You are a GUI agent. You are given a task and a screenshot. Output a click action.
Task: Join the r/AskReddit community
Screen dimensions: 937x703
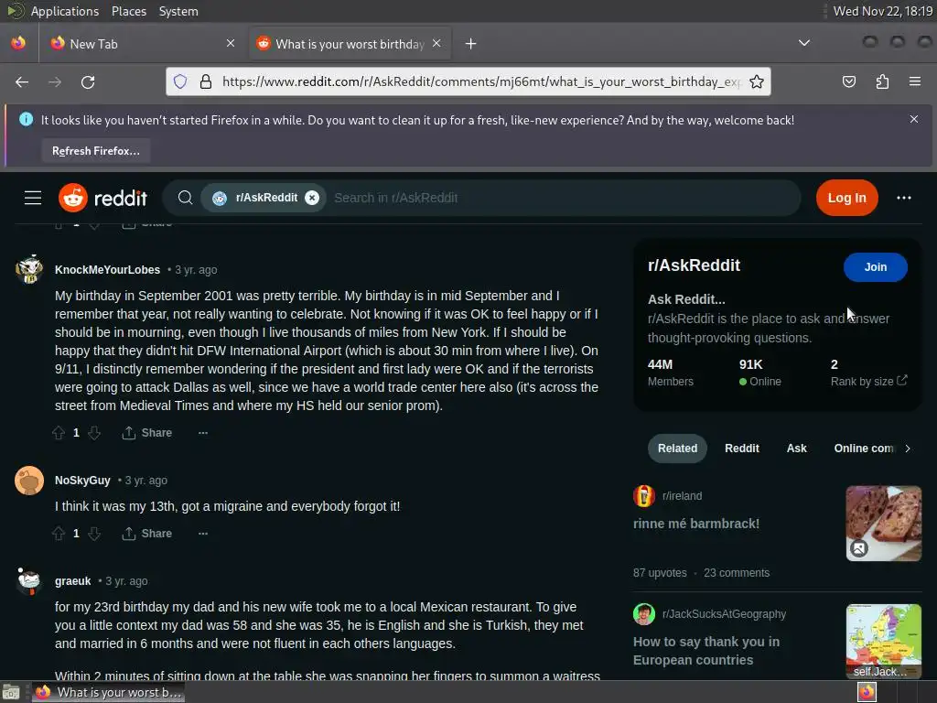[876, 267]
